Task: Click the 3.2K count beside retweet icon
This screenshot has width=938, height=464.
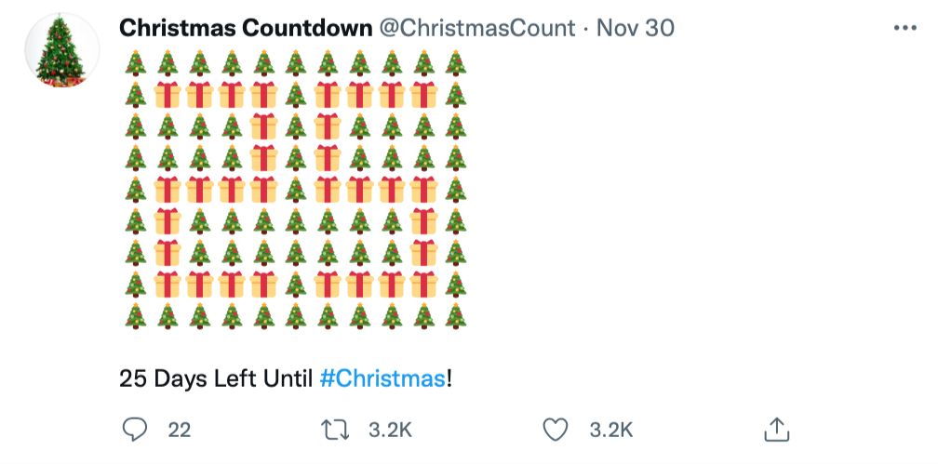Action: coord(390,430)
